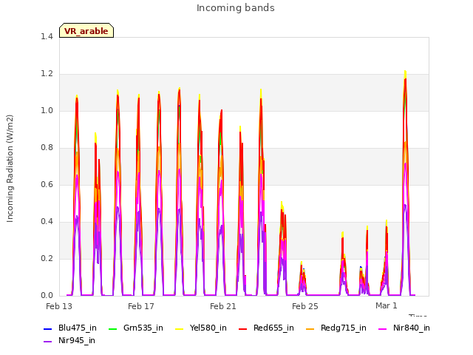The height and width of the screenshot is (355, 473).
Task: Click the Feb 13 x-axis label
Action: click(59, 306)
